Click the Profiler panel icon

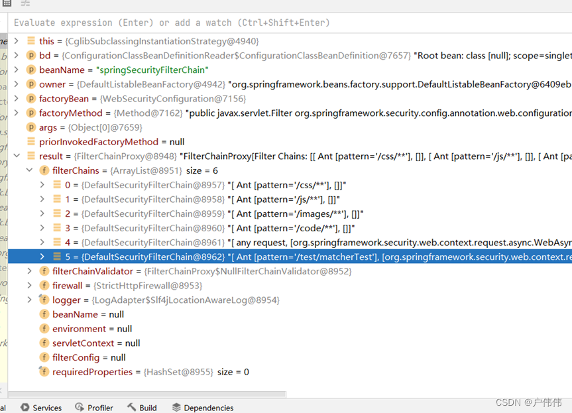80,408
